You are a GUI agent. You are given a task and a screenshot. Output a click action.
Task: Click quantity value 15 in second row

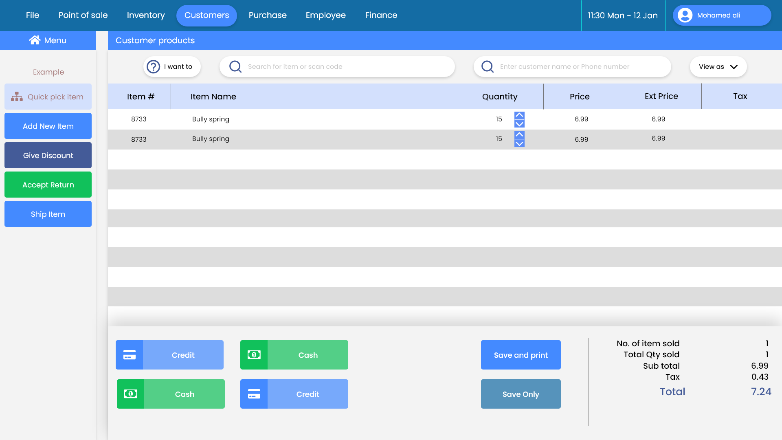tap(499, 139)
